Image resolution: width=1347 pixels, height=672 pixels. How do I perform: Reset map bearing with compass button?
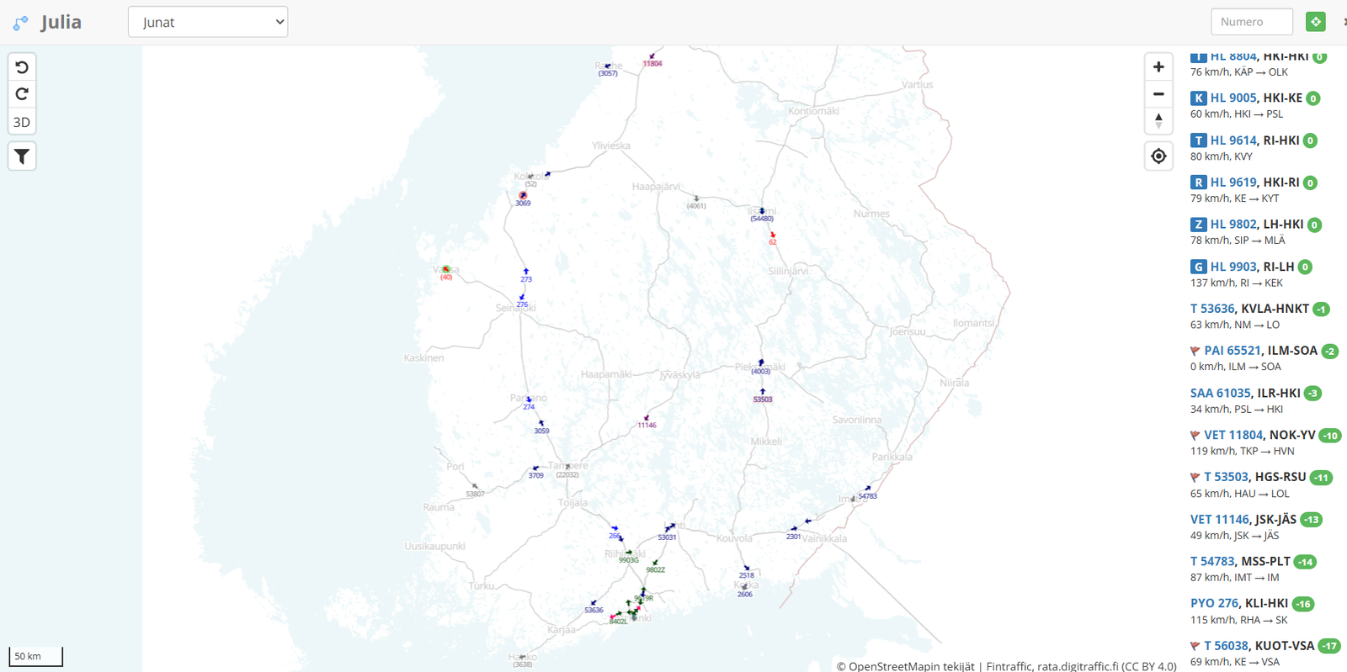point(1158,121)
